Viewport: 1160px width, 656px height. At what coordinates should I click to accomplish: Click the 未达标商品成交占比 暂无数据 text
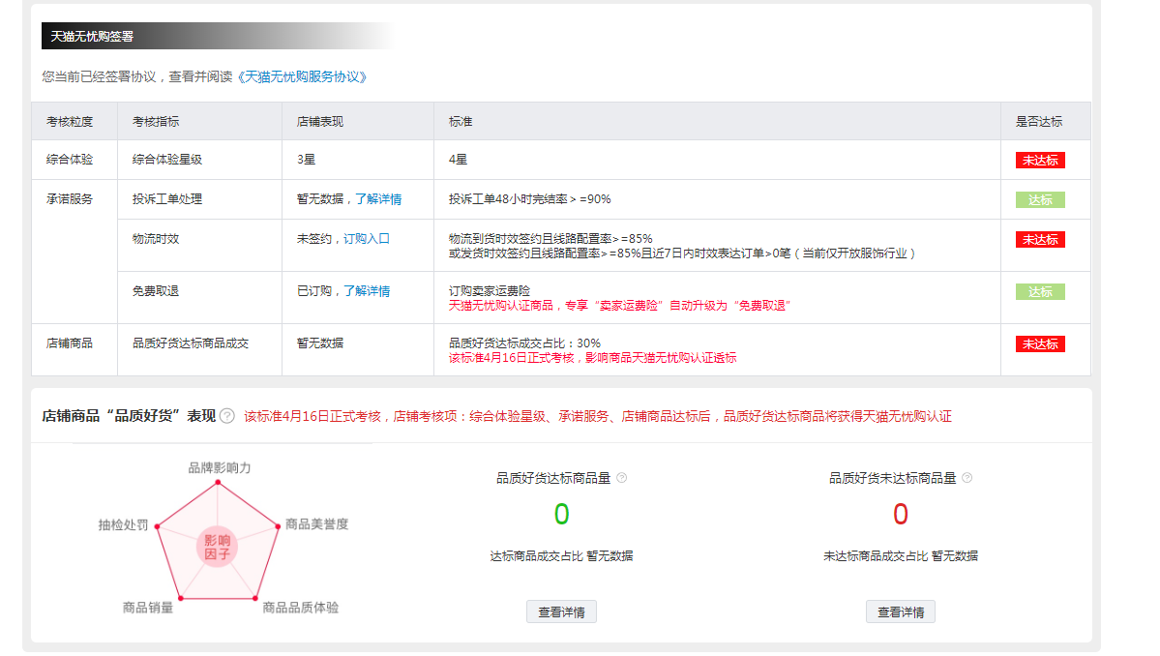pyautogui.click(x=901, y=556)
